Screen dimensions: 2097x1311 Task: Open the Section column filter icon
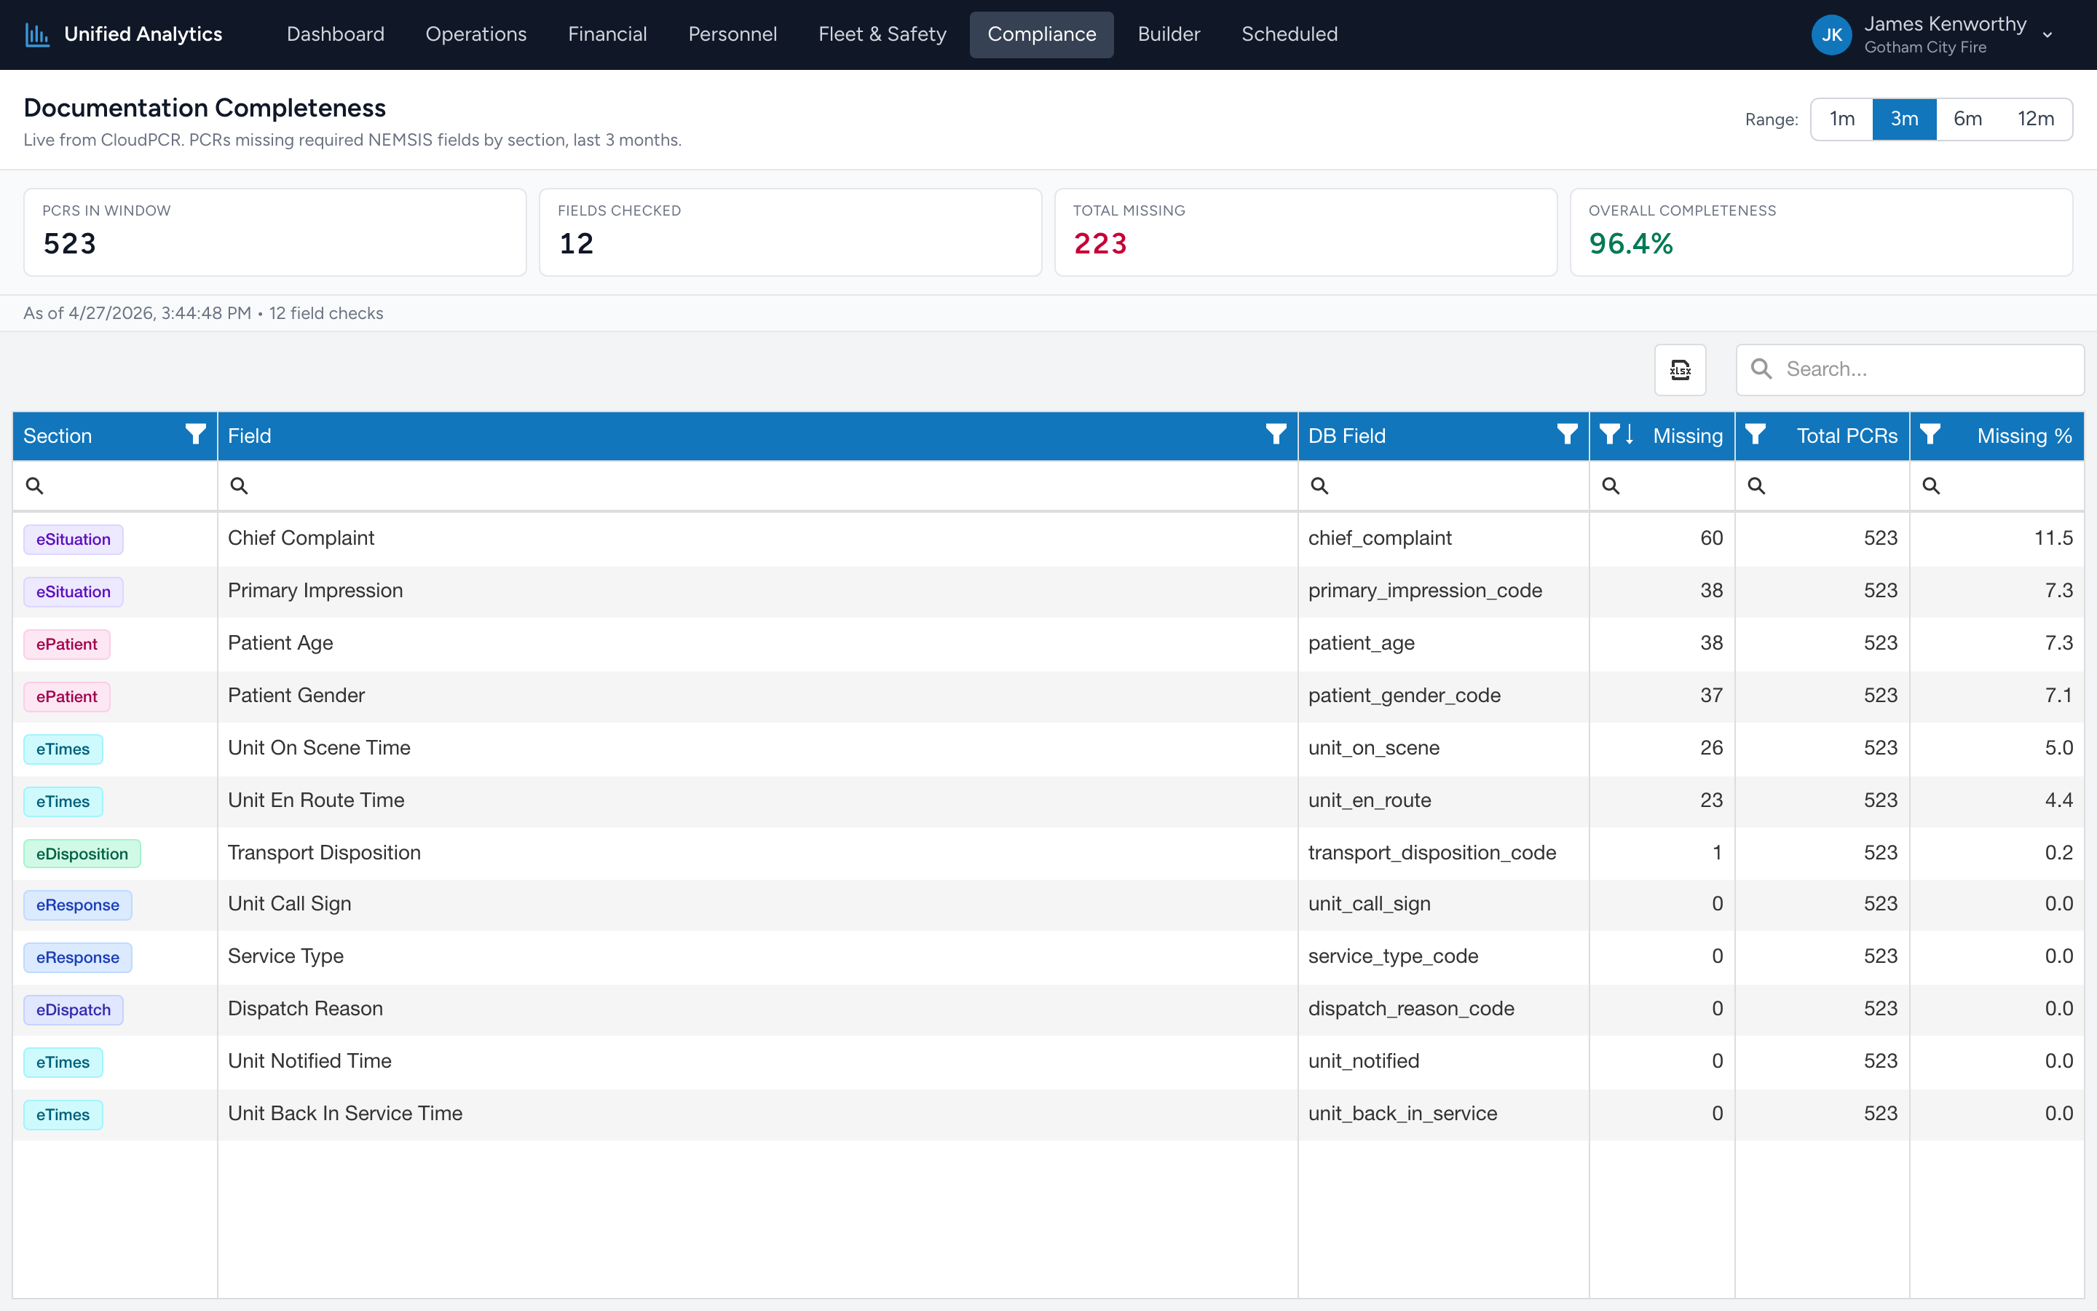pos(196,434)
